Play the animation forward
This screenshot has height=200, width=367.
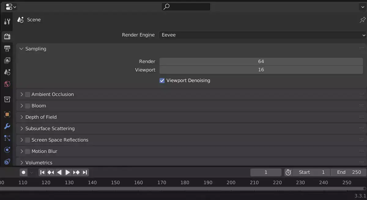[68, 173]
